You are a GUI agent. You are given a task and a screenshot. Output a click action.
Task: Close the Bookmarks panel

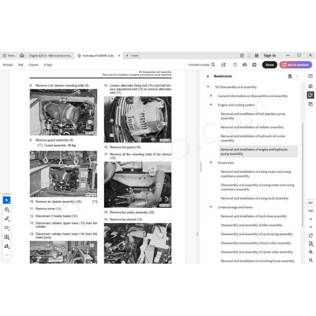(208, 76)
